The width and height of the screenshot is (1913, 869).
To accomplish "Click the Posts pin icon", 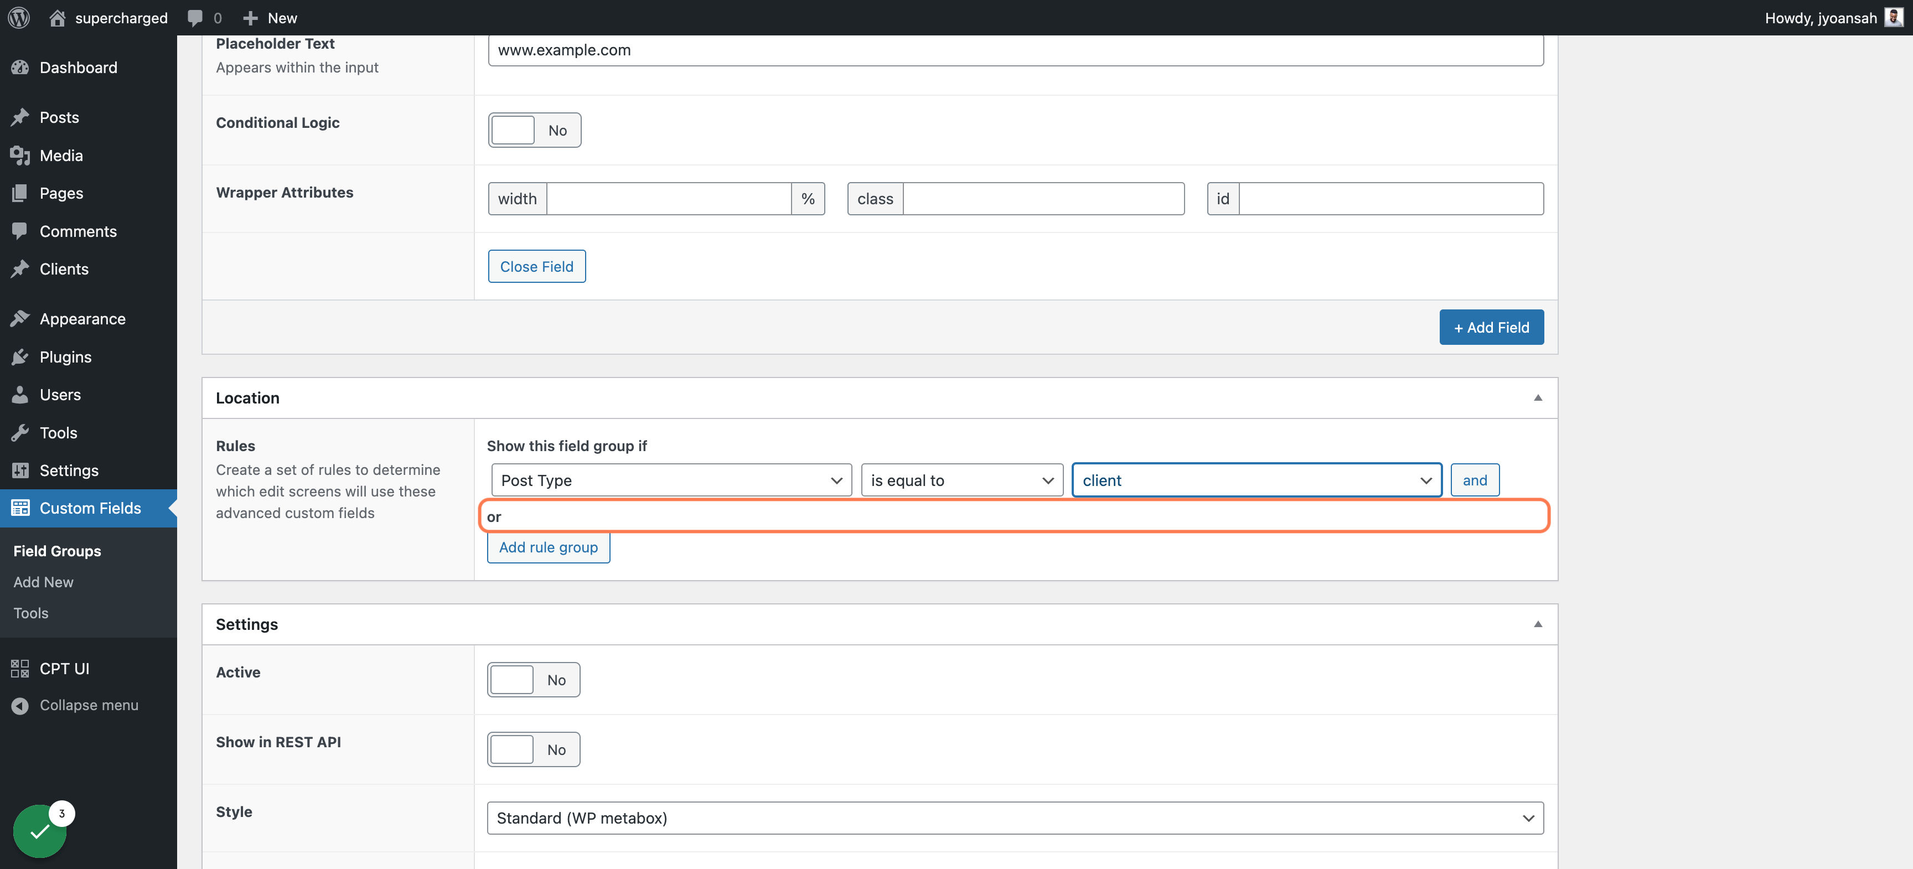I will pos(20,117).
